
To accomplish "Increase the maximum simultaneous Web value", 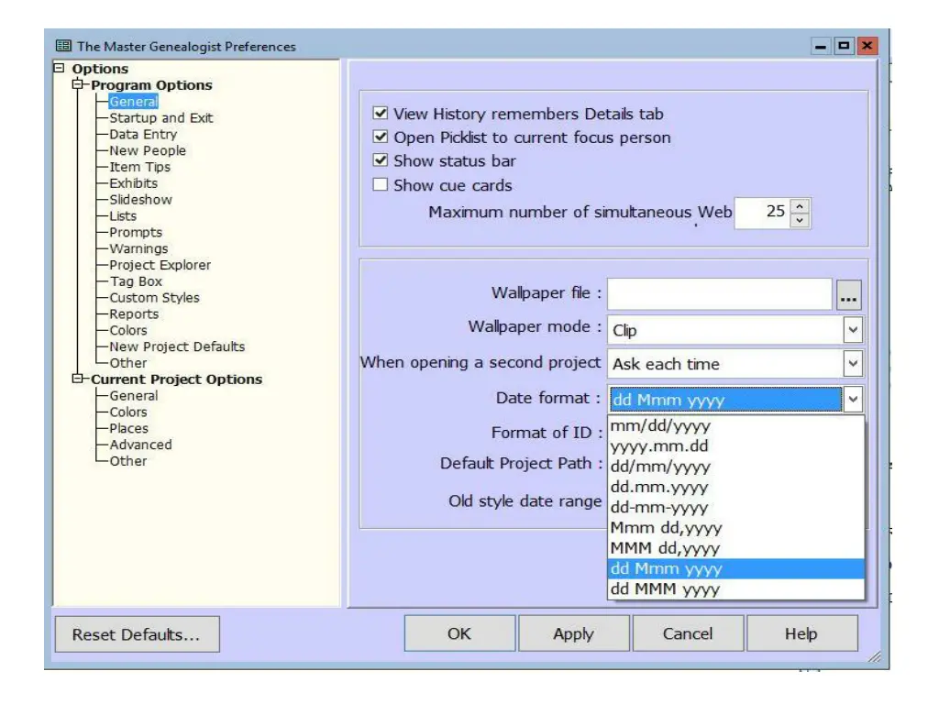I will pyautogui.click(x=800, y=206).
